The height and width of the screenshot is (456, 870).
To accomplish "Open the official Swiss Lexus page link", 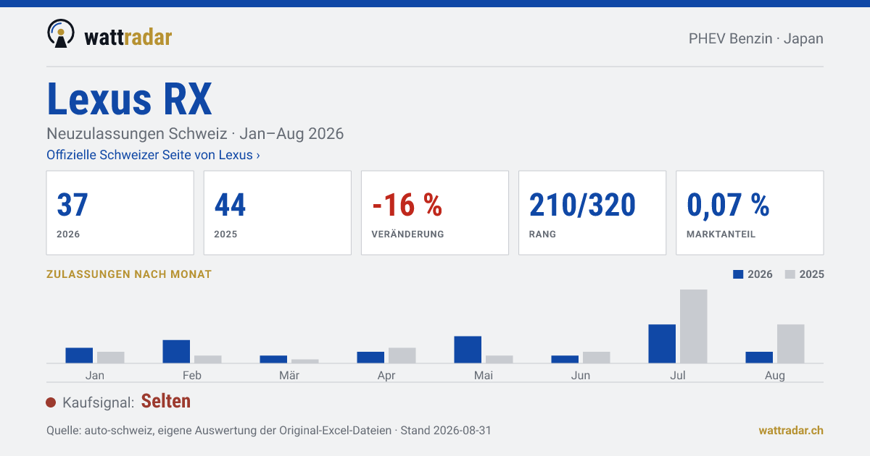I will [153, 155].
